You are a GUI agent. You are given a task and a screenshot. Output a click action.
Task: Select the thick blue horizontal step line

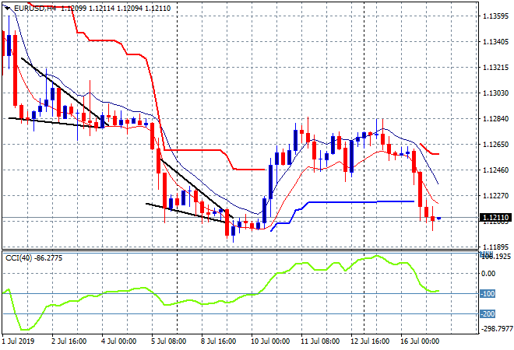click(344, 202)
